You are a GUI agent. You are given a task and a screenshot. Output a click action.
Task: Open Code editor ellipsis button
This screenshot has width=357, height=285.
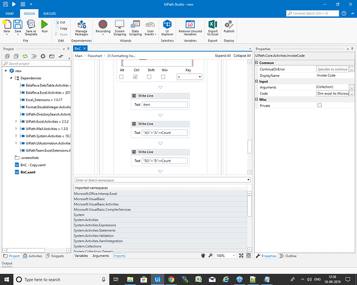tap(351, 93)
